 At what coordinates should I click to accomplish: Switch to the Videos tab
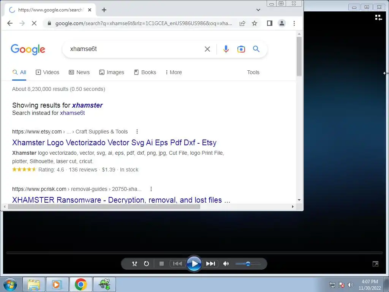click(x=47, y=72)
